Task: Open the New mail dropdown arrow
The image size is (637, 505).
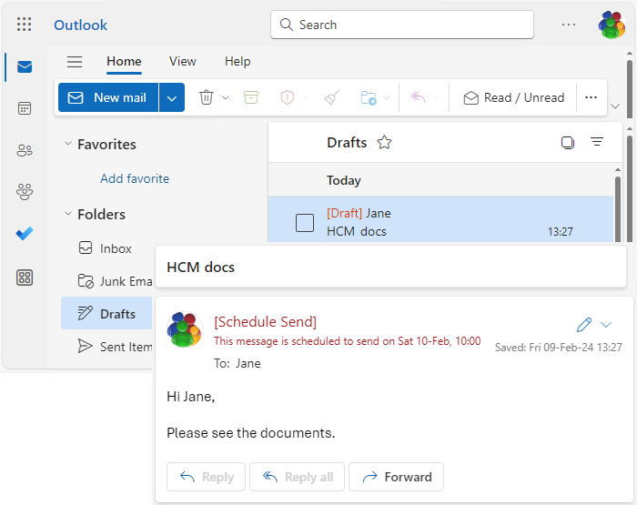Action: (172, 97)
